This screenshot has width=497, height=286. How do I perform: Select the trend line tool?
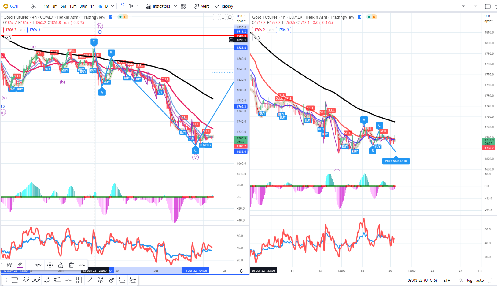pyautogui.click(x=90, y=280)
